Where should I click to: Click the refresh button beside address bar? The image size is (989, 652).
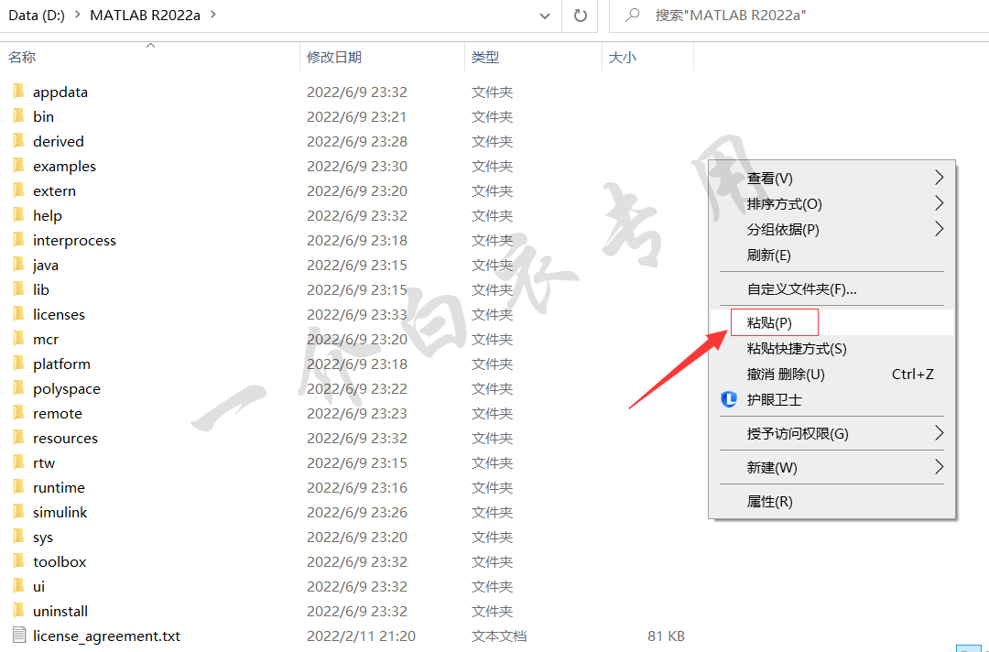581,16
